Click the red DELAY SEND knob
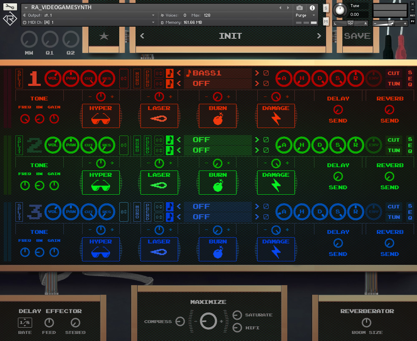 [338, 110]
